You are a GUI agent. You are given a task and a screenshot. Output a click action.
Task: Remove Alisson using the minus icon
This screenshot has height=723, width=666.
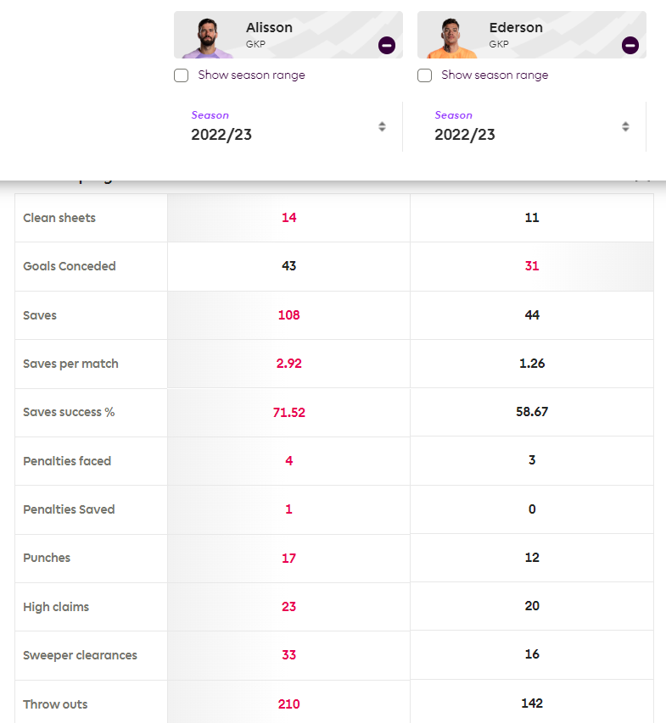coord(387,45)
